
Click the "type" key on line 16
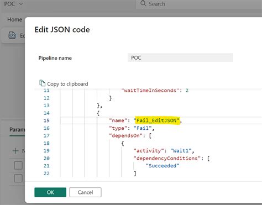click(118, 128)
